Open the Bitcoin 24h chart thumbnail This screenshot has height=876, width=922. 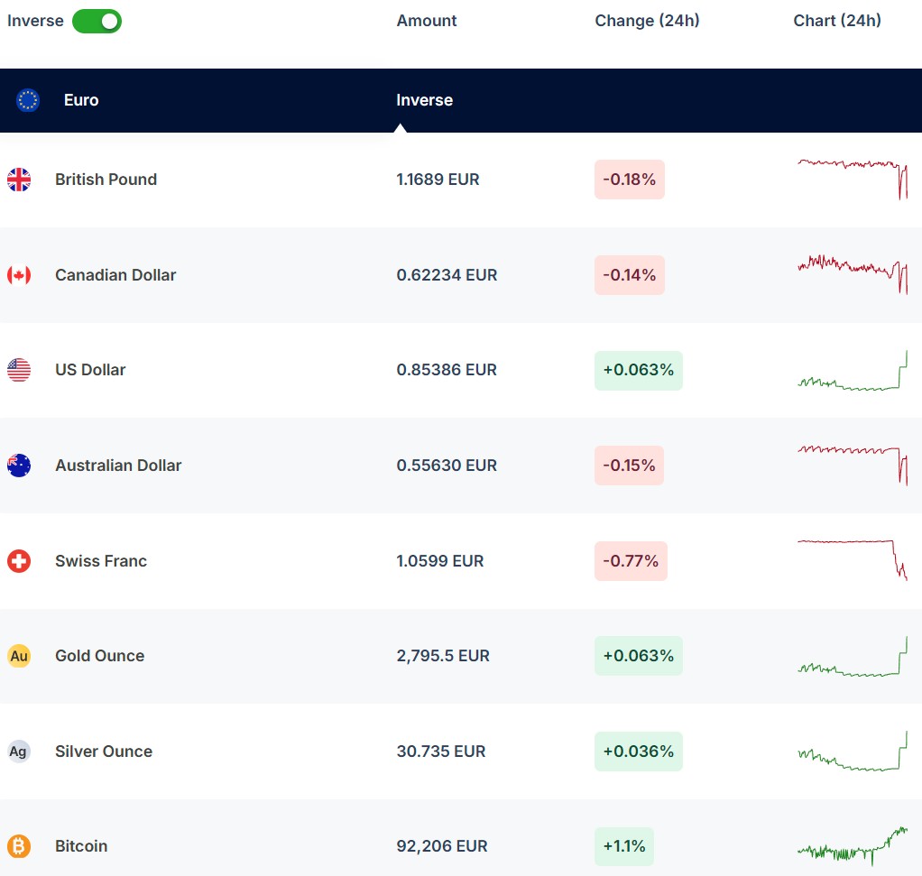[x=853, y=846]
